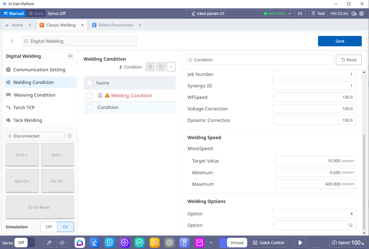The height and width of the screenshot is (249, 369).
Task: Open Quick Control panel
Action: (x=268, y=243)
